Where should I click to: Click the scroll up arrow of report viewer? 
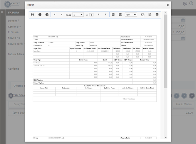click(x=166, y=13)
